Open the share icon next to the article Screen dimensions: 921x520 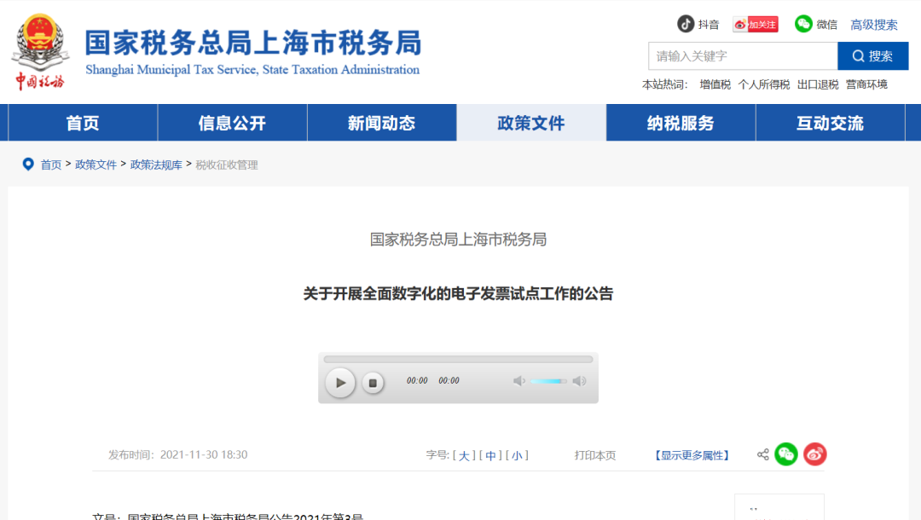coord(762,454)
